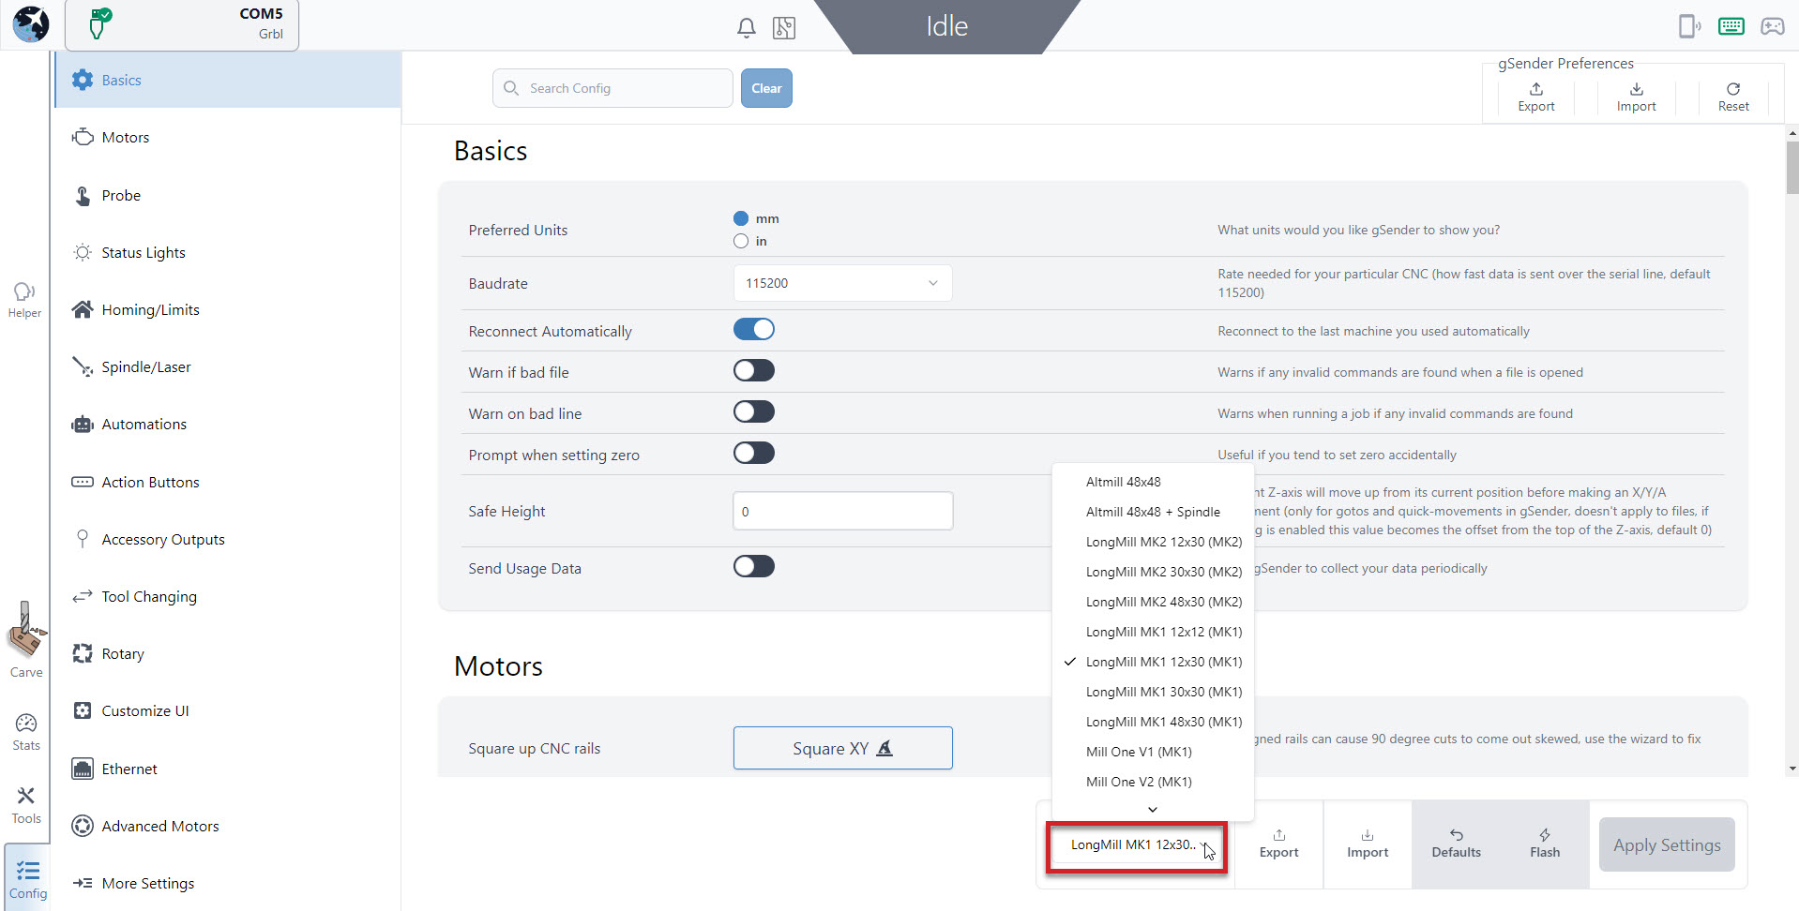
Task: Choose Altmill 48x48 from the list
Action: (x=1153, y=482)
